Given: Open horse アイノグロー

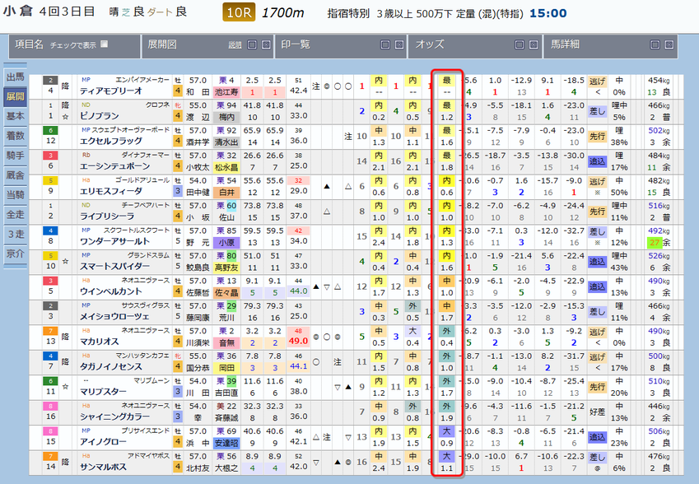Looking at the screenshot, I should (x=103, y=442).
